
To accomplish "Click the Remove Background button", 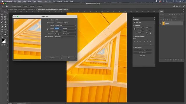I will point(142,50).
